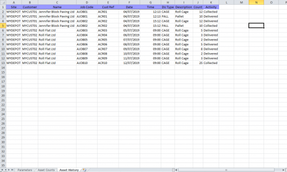The height and width of the screenshot is (172, 287).
Task: Select the Asset History sheet tab
Action: [x=69, y=170]
